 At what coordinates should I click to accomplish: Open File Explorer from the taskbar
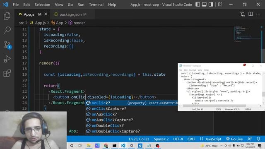(x=89, y=145)
